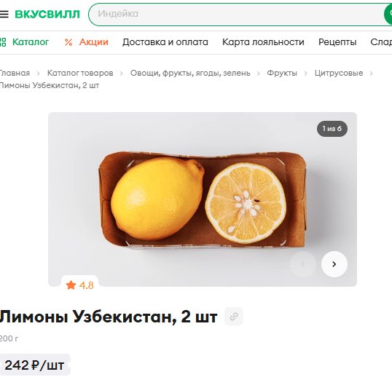Open Доставка и оплата page
This screenshot has height=377, width=392.
point(165,42)
